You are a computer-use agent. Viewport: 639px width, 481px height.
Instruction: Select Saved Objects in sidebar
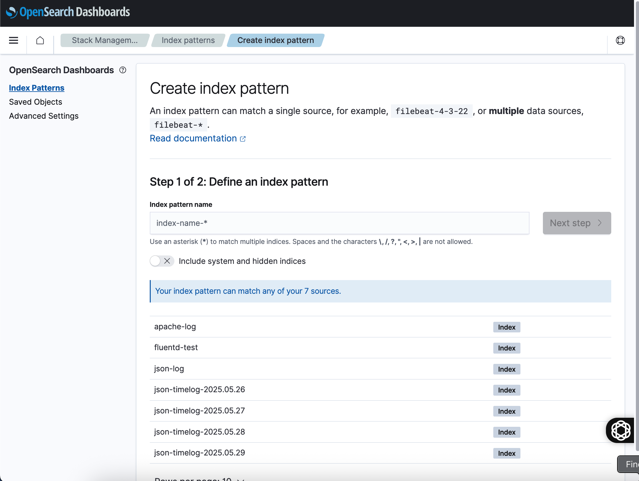(36, 102)
